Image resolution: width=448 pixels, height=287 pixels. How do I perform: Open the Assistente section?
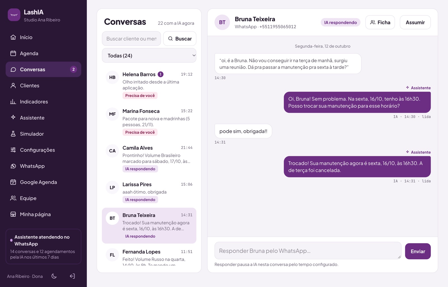pyautogui.click(x=43, y=118)
